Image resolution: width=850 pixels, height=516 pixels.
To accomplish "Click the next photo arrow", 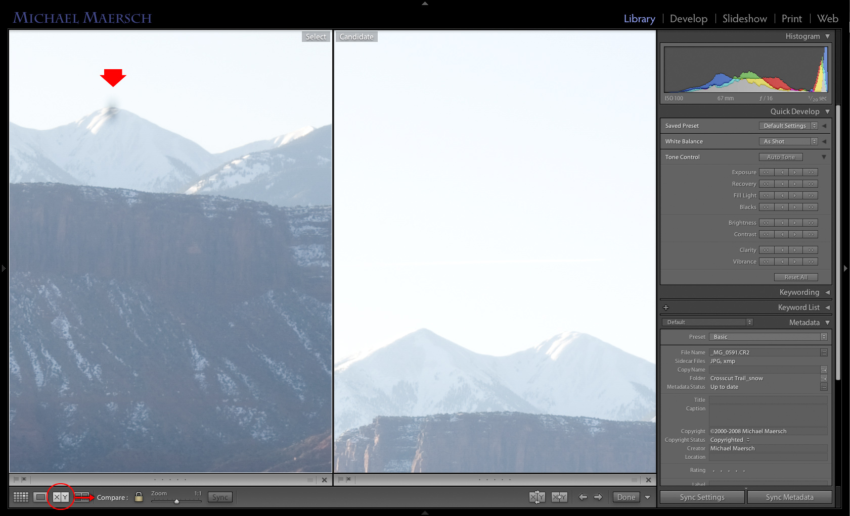I will [x=599, y=497].
